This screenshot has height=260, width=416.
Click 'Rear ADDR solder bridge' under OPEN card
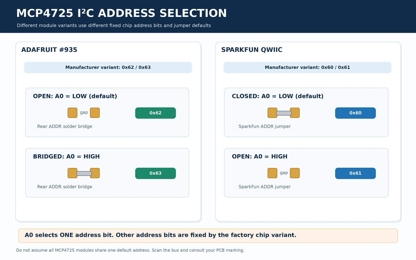[x=64, y=126]
